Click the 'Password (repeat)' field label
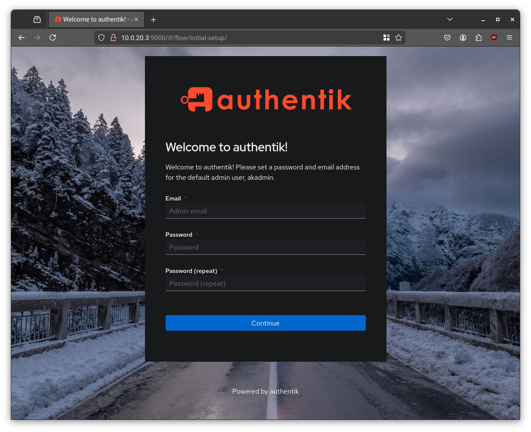Image resolution: width=531 pixels, height=432 pixels. point(191,271)
